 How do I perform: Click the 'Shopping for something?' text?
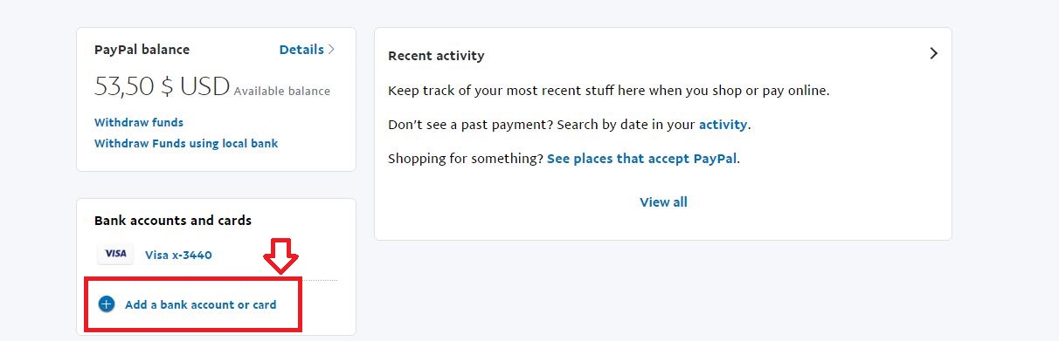(466, 159)
